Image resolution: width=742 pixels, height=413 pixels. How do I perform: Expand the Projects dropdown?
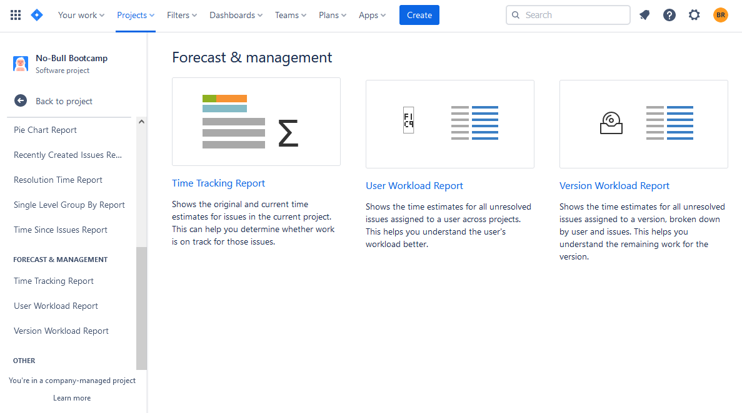tap(135, 14)
